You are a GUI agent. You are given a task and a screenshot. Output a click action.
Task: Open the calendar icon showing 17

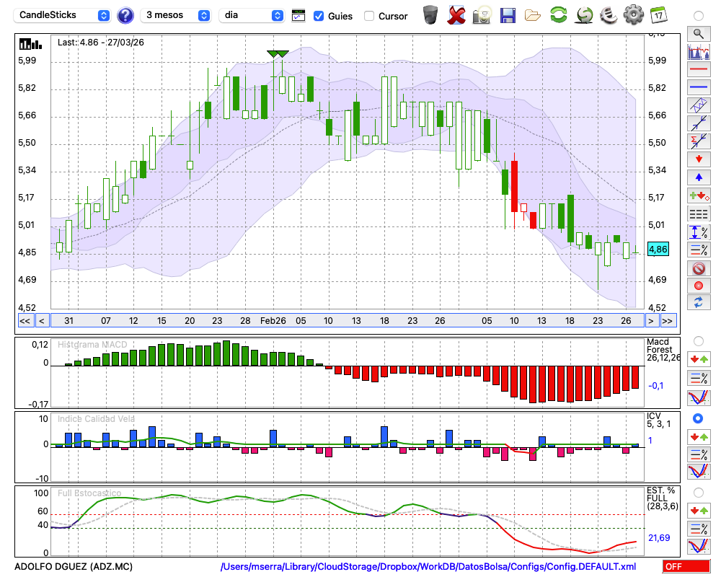(659, 14)
